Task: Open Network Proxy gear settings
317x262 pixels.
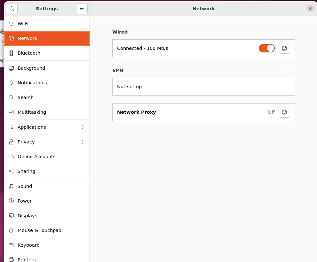Action: (284, 112)
